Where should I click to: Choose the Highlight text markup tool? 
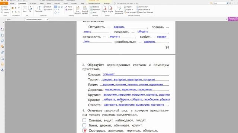13,8
